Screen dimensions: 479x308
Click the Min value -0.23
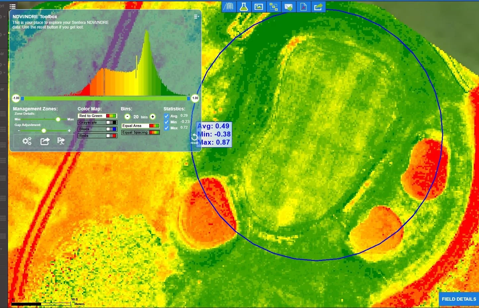(185, 122)
